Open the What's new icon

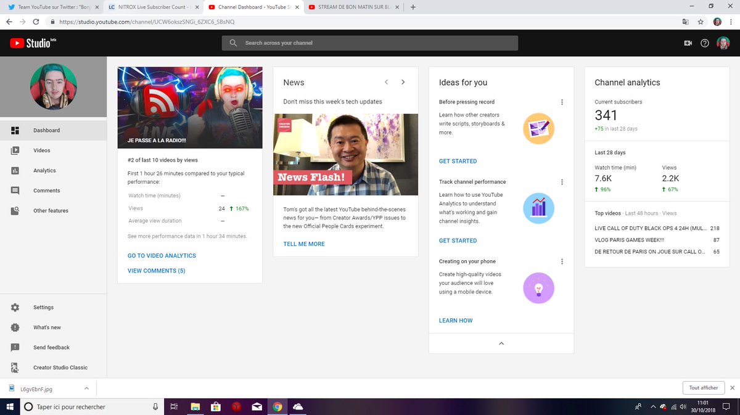[x=15, y=327]
